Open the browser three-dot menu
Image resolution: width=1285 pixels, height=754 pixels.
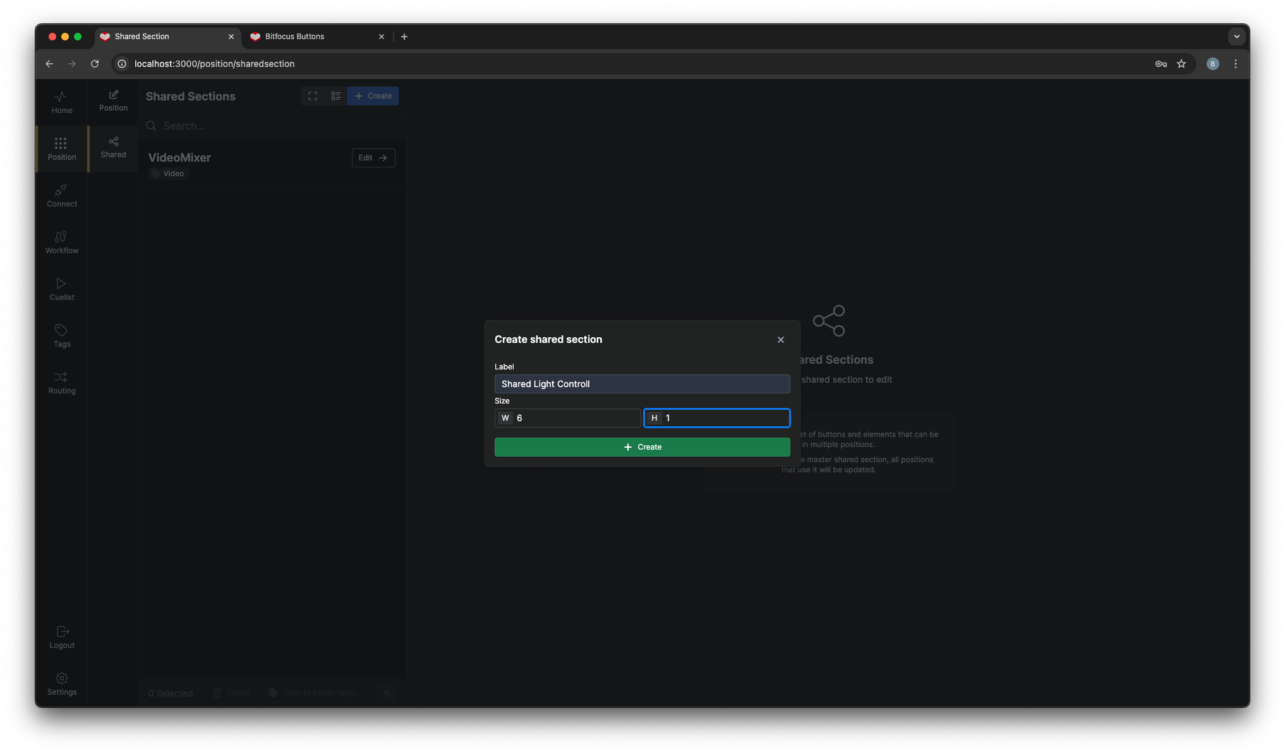pos(1236,64)
